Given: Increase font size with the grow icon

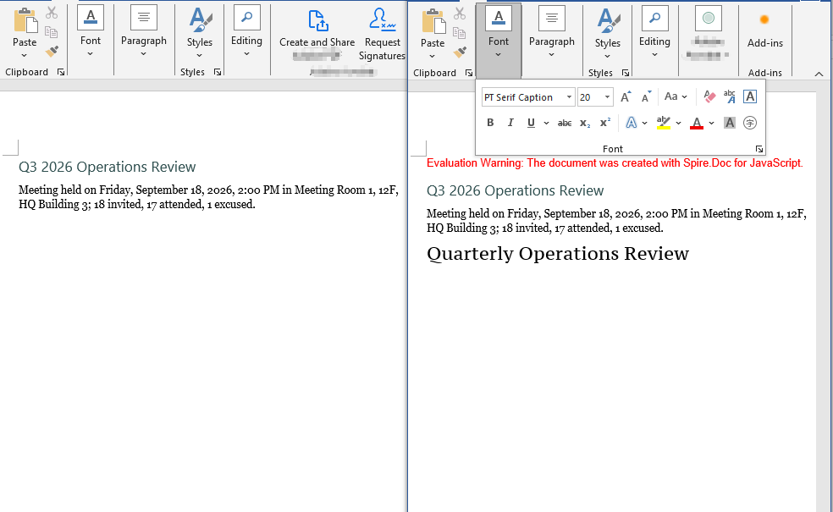Looking at the screenshot, I should pyautogui.click(x=626, y=96).
